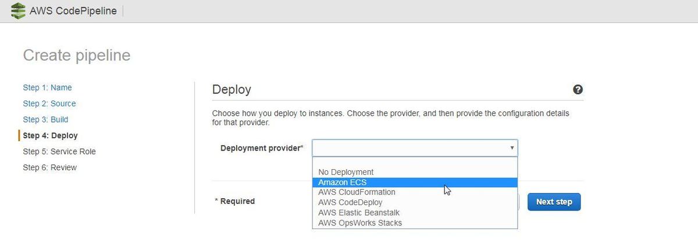Open Step 6: Review
Screen dimensions: 698x240
click(x=50, y=167)
